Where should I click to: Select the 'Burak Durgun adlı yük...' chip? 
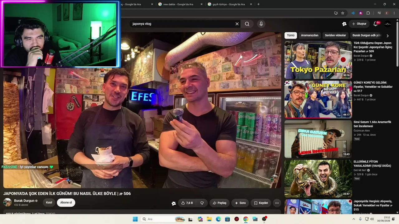pos(367,35)
